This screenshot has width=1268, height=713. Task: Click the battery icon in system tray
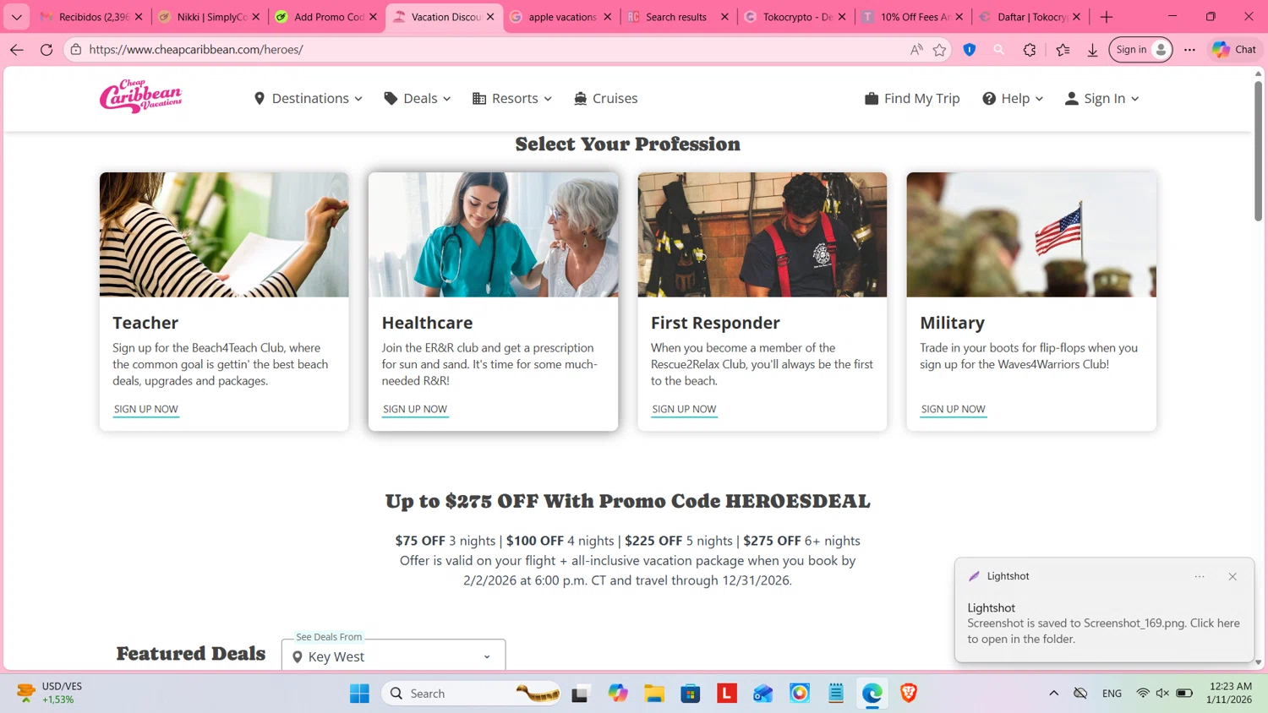click(1184, 694)
